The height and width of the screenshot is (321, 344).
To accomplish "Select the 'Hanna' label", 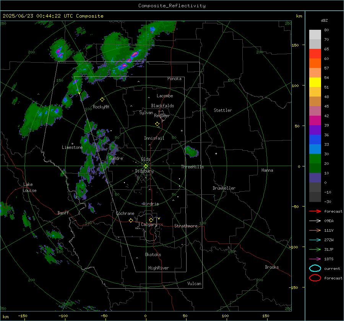I will click(267, 170).
